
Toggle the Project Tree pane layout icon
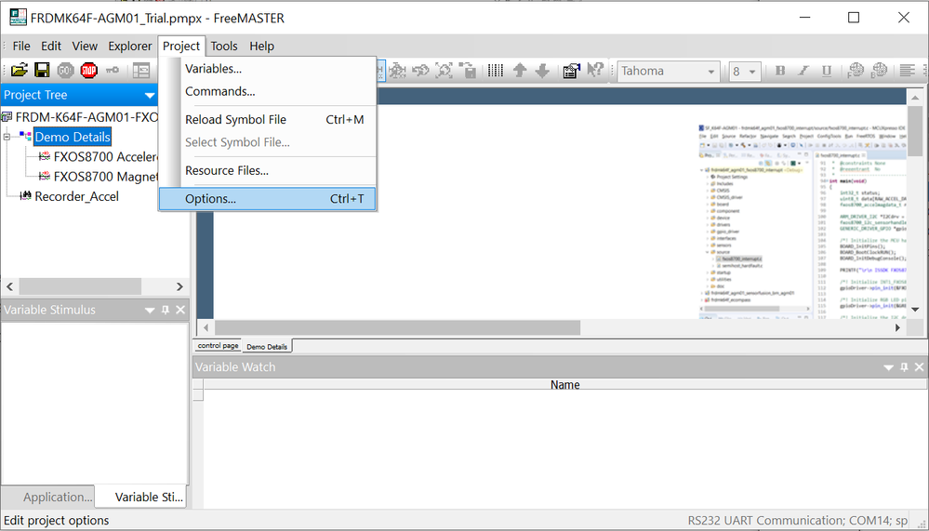click(x=141, y=71)
